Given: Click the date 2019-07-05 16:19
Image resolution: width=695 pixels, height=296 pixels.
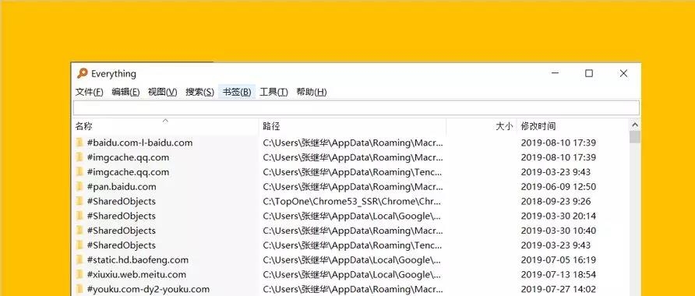Looking at the screenshot, I should pos(559,259).
